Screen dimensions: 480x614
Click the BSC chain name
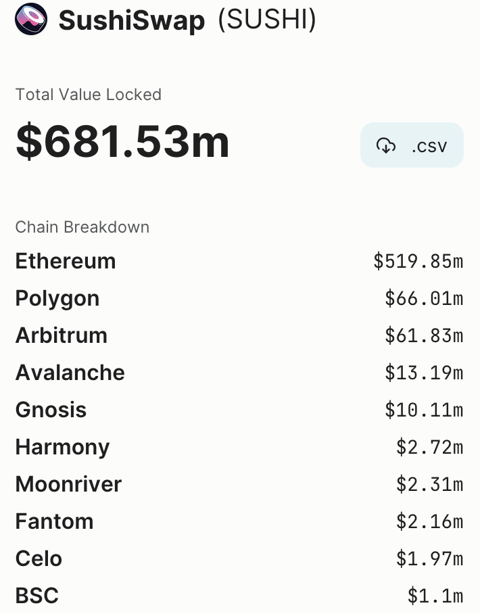(37, 596)
